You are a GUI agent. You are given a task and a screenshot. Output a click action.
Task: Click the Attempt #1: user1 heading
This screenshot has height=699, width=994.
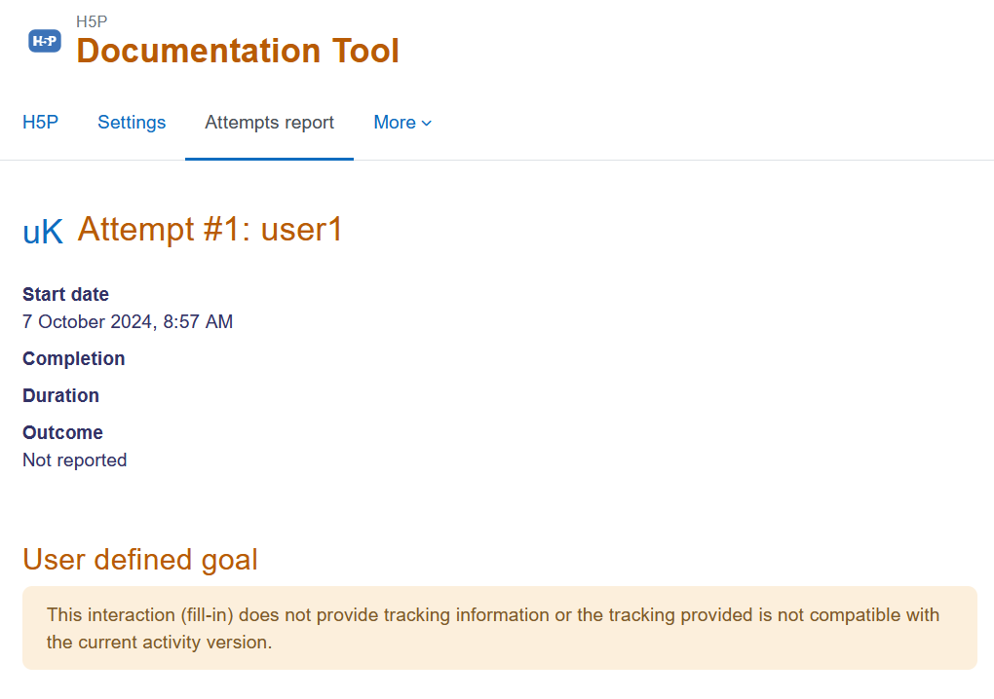(x=210, y=229)
